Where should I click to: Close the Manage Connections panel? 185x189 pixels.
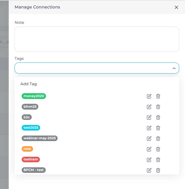(176, 7)
